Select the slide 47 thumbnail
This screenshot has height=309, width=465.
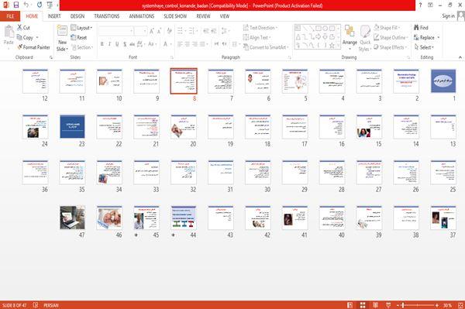click(x=72, y=218)
